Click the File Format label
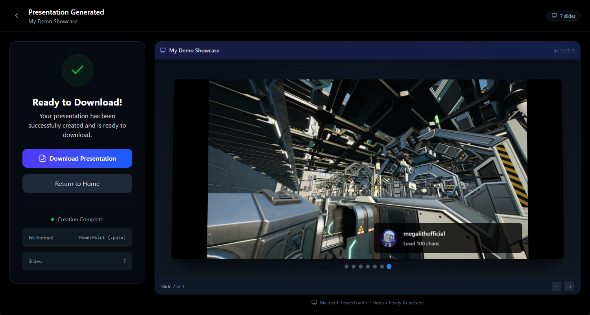 point(41,238)
